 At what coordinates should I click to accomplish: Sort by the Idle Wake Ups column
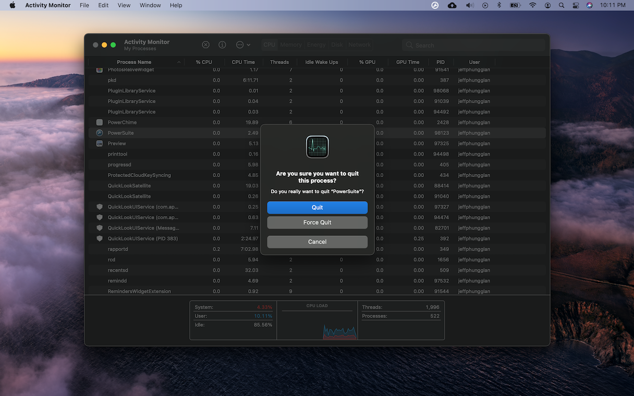click(x=322, y=62)
